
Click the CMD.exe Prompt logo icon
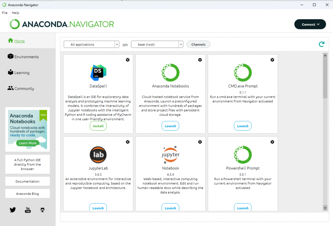243,73
